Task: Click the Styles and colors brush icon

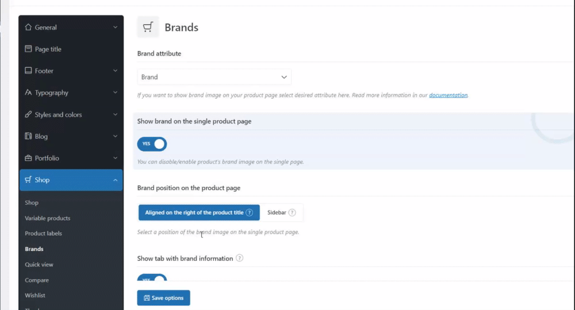Action: click(28, 114)
